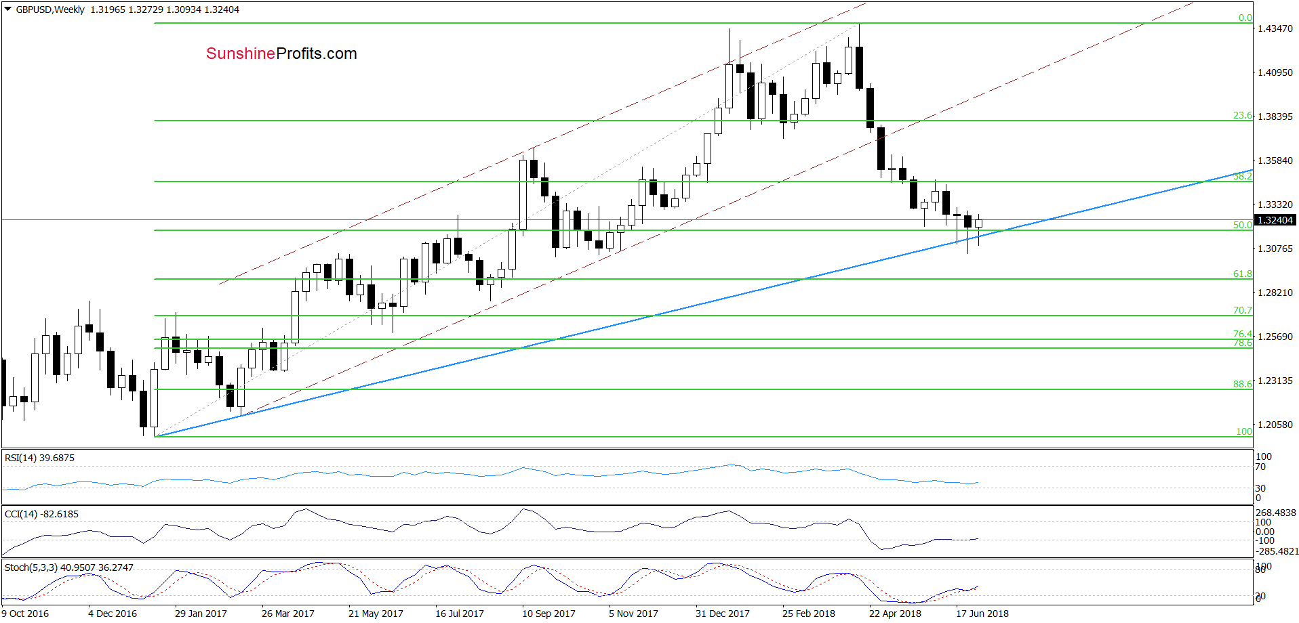This screenshot has width=1299, height=623.
Task: Click the 10 Sep 2017 date label
Action: point(548,614)
